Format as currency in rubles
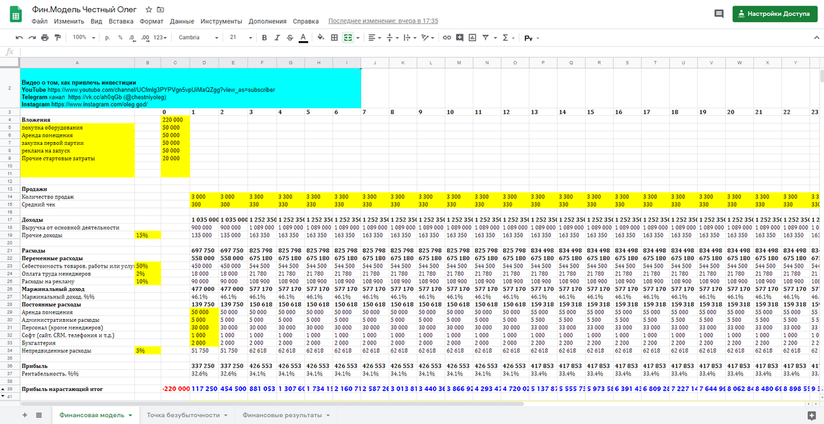This screenshot has width=824, height=424. click(108, 38)
